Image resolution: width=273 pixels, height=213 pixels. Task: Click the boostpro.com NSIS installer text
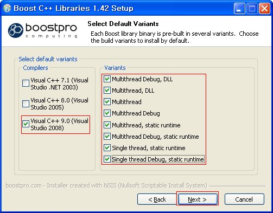tap(106, 185)
